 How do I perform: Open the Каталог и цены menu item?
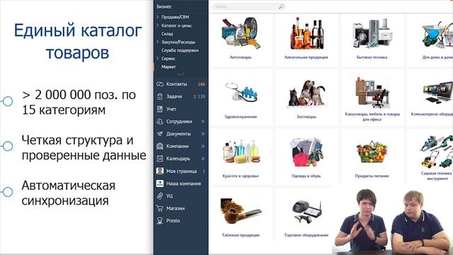pyautogui.click(x=176, y=25)
